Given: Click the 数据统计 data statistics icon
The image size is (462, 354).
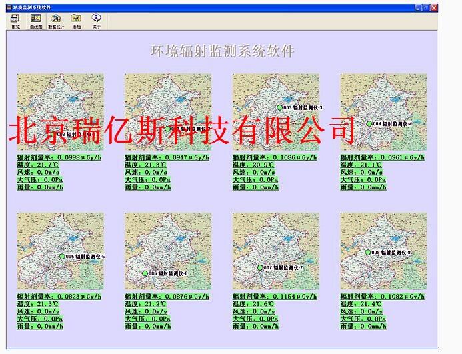Looking at the screenshot, I should pyautogui.click(x=57, y=20).
